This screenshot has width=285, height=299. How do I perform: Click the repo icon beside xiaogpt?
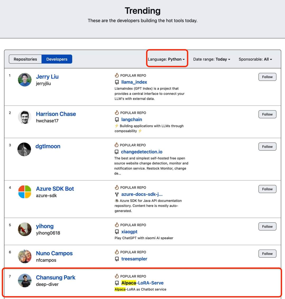[x=117, y=232]
